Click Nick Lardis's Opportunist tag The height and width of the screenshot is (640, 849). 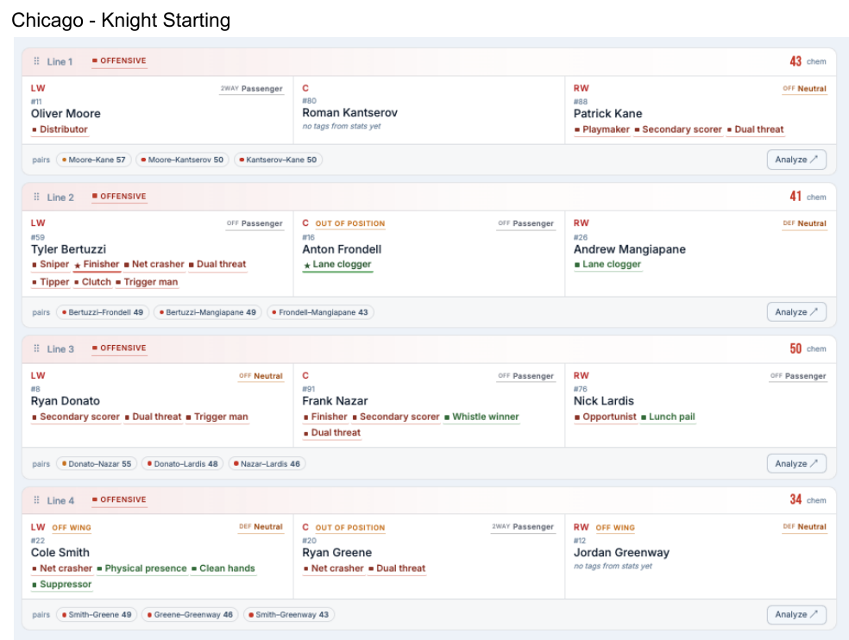(606, 417)
